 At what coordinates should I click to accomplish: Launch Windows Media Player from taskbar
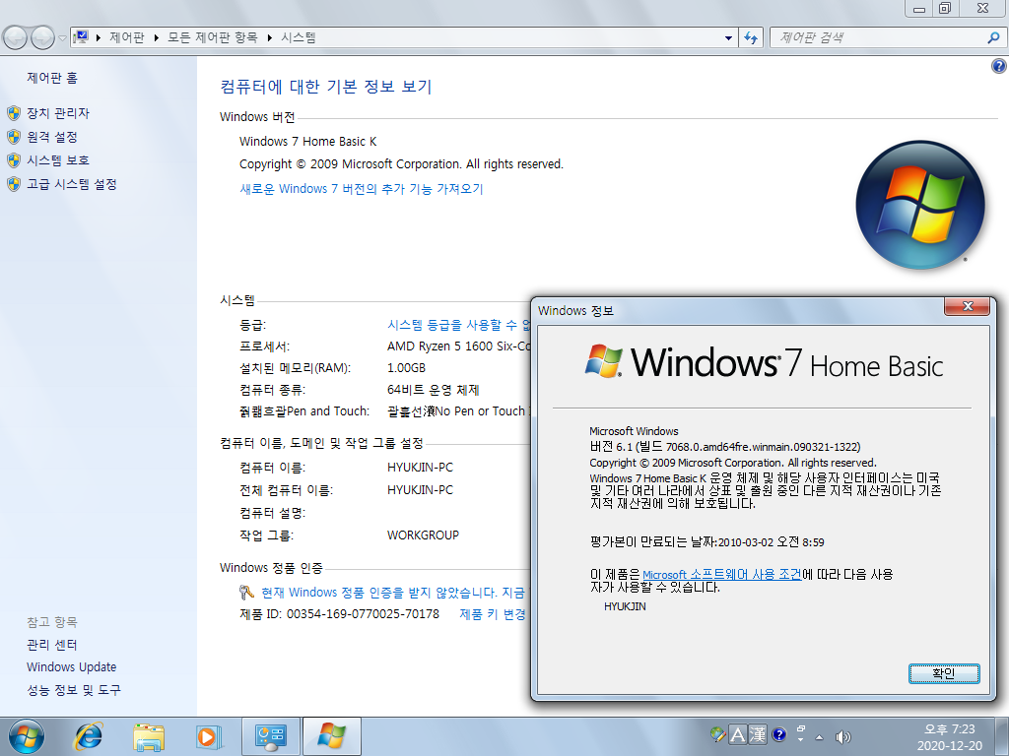pos(208,736)
